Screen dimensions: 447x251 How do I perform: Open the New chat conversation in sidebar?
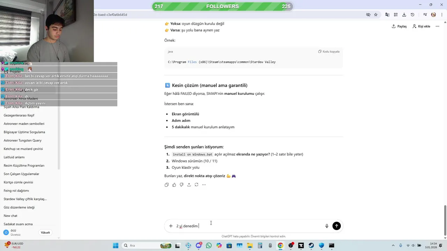pos(10,216)
